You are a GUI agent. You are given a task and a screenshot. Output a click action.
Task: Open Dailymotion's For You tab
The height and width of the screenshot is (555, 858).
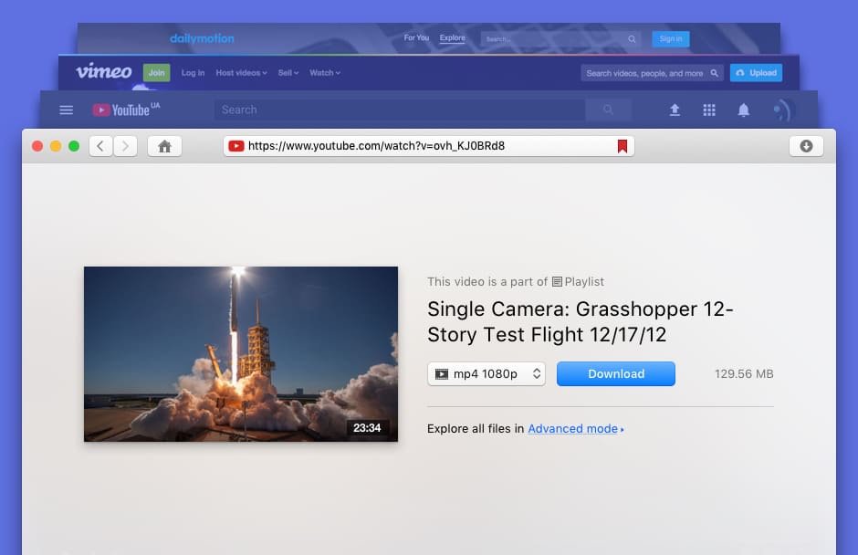[x=416, y=37]
